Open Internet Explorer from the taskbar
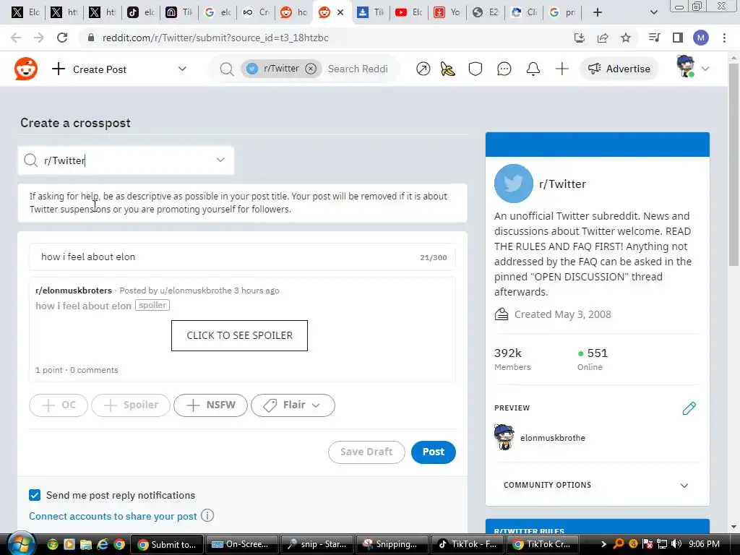Viewport: 740px width, 555px height. [x=103, y=544]
